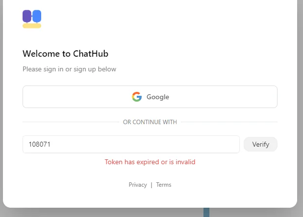Click the Welcome to ChatHub heading
The image size is (303, 217).
(x=65, y=54)
